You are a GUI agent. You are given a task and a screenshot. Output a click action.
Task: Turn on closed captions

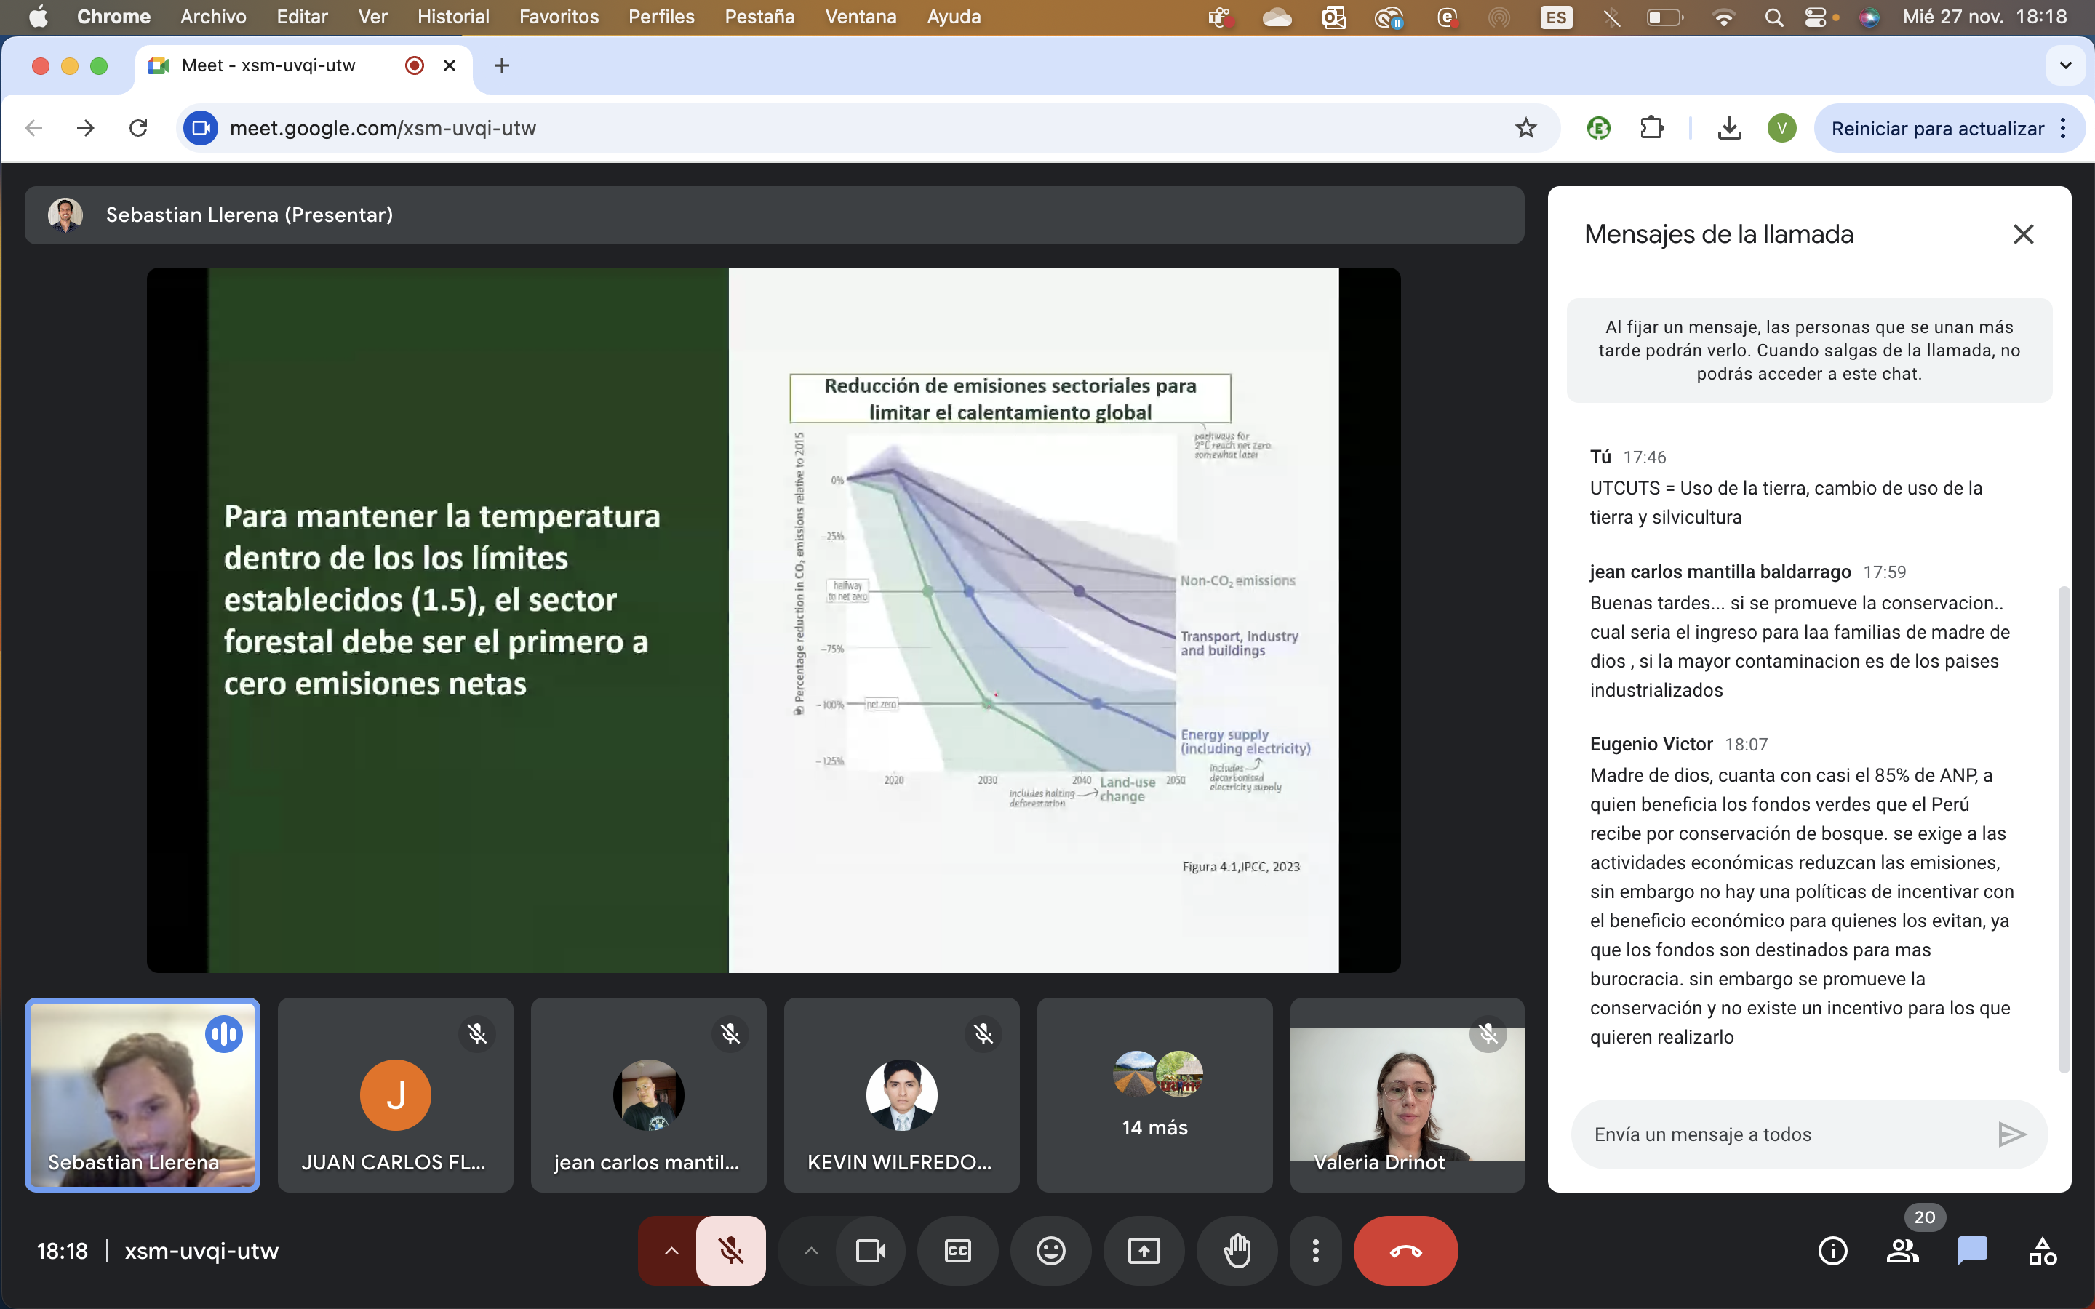pyautogui.click(x=957, y=1250)
